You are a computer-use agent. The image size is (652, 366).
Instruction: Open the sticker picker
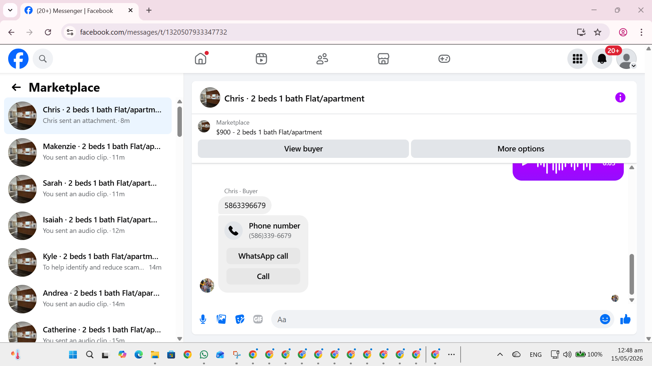pyautogui.click(x=240, y=319)
